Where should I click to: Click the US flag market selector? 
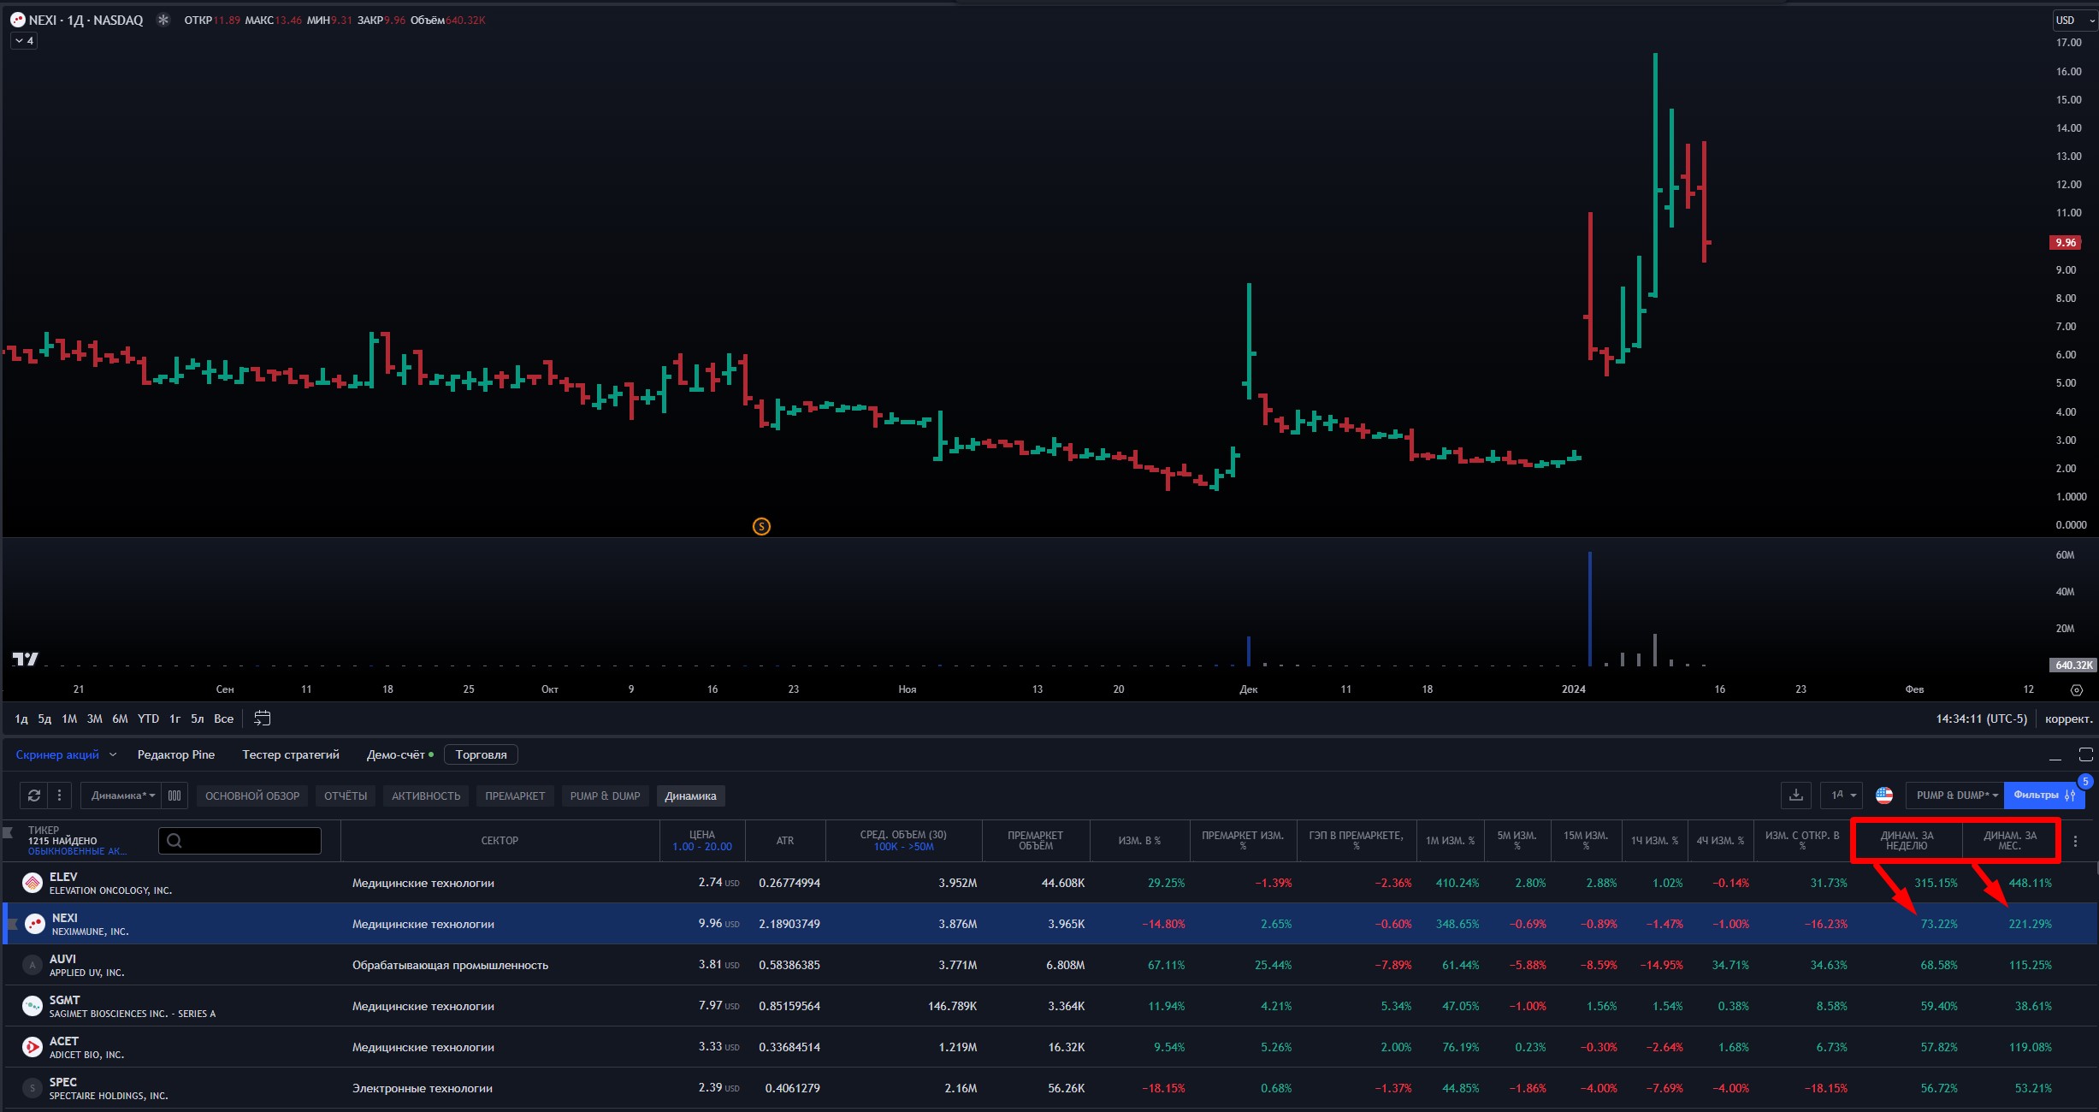pos(1884,796)
